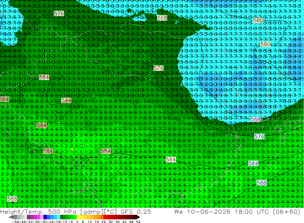Click the 568 contour label on light-blue background
304x223 pixels.
pyautogui.click(x=255, y=119)
